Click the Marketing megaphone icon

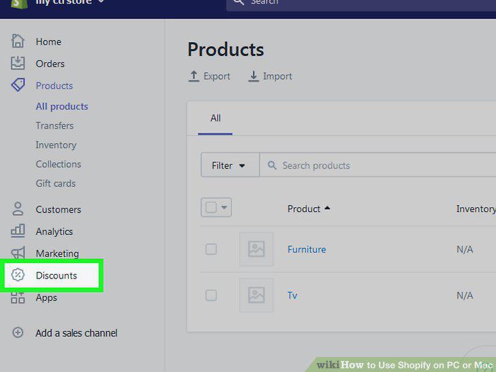click(18, 253)
